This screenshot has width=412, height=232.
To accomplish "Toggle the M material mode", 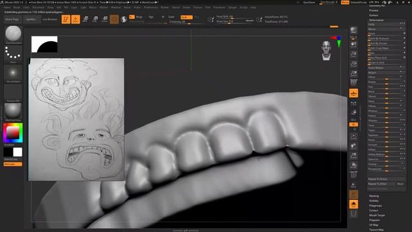I will point(163,17).
